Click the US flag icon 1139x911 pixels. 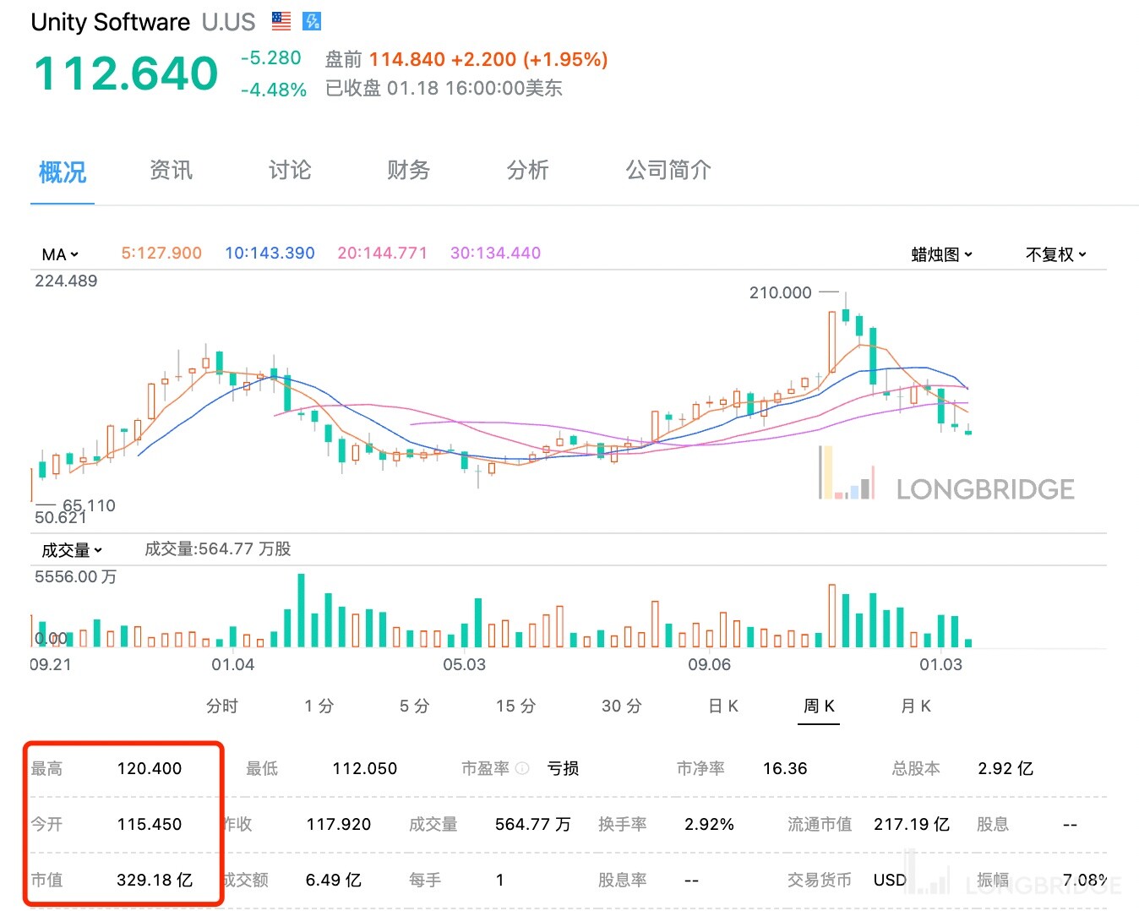coord(281,21)
